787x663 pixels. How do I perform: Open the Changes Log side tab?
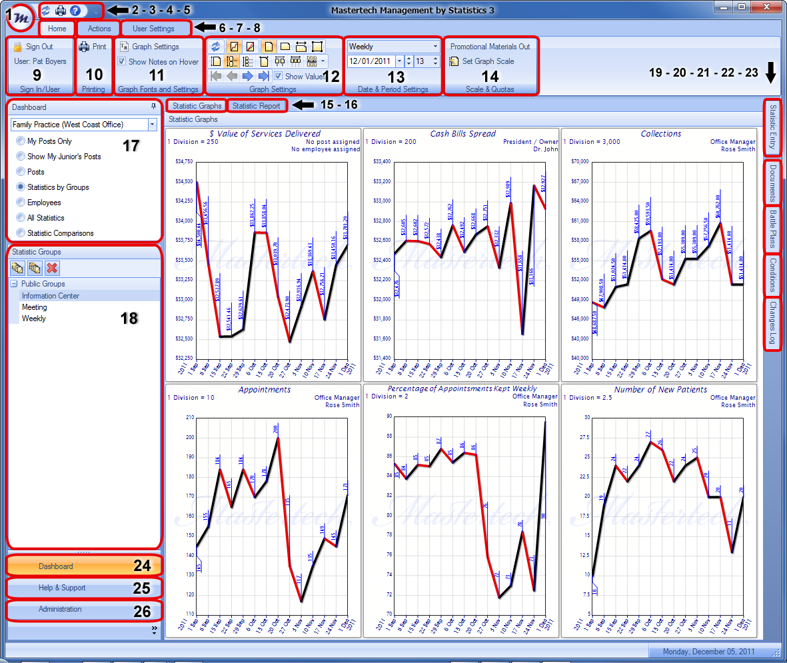coord(772,323)
